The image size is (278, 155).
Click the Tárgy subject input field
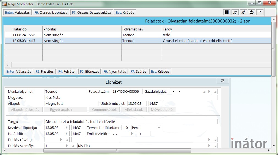[x=131, y=122]
